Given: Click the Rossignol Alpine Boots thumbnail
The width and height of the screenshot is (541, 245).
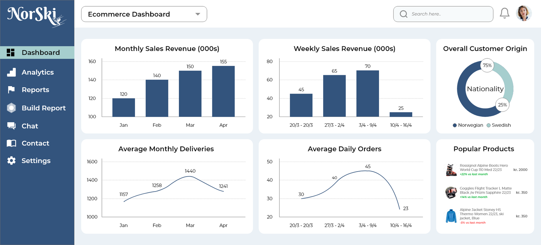Looking at the screenshot, I should [451, 170].
